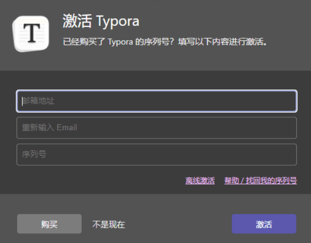Click the 购买 purchase button

(x=49, y=224)
